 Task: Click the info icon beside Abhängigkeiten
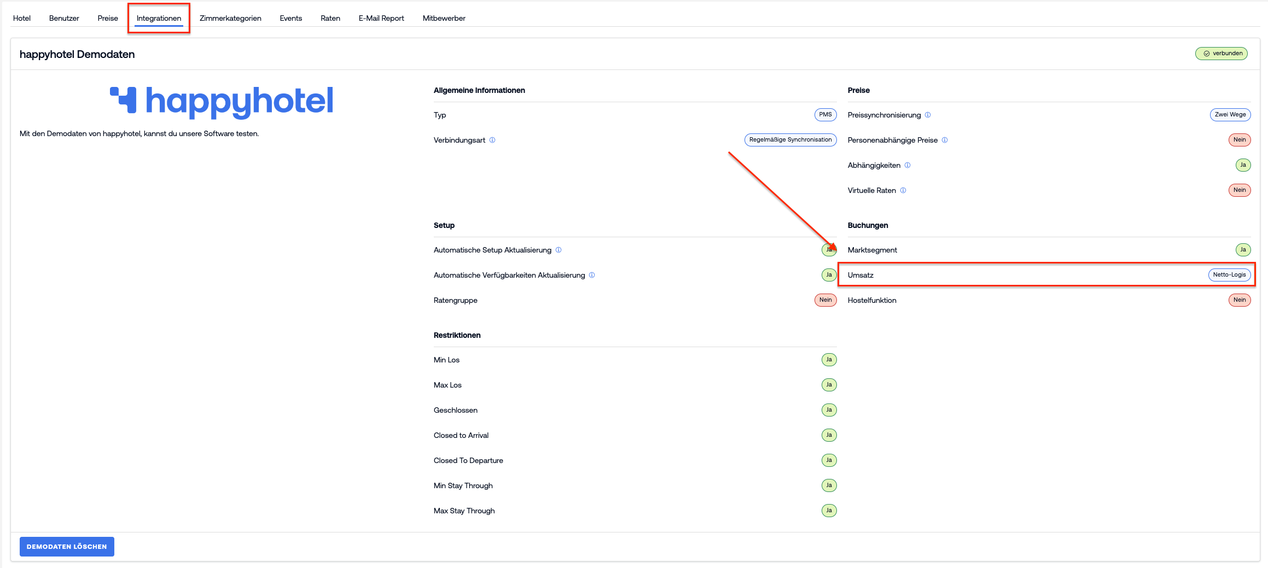tap(908, 165)
